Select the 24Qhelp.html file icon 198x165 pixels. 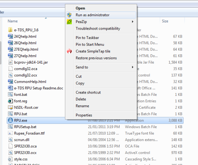[10, 36]
